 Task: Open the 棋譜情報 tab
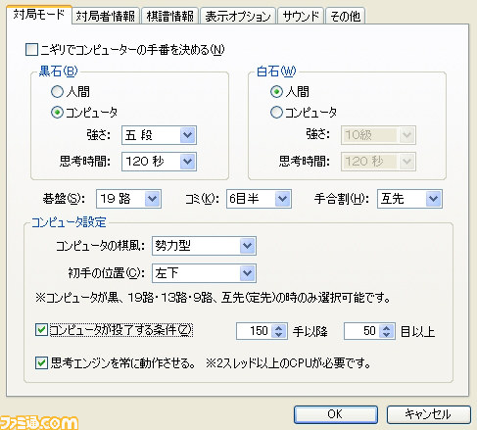[x=170, y=16]
